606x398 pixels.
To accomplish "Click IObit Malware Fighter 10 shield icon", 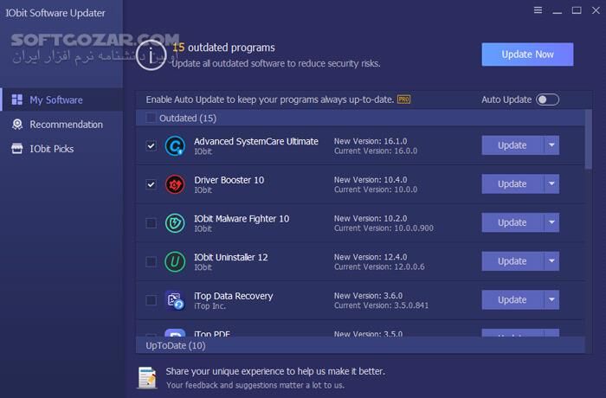I will point(175,223).
